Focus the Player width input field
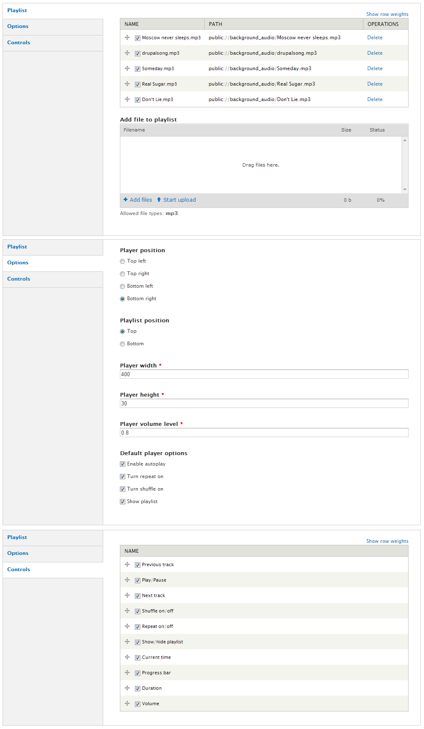The width and height of the screenshot is (424, 729). coord(264,374)
